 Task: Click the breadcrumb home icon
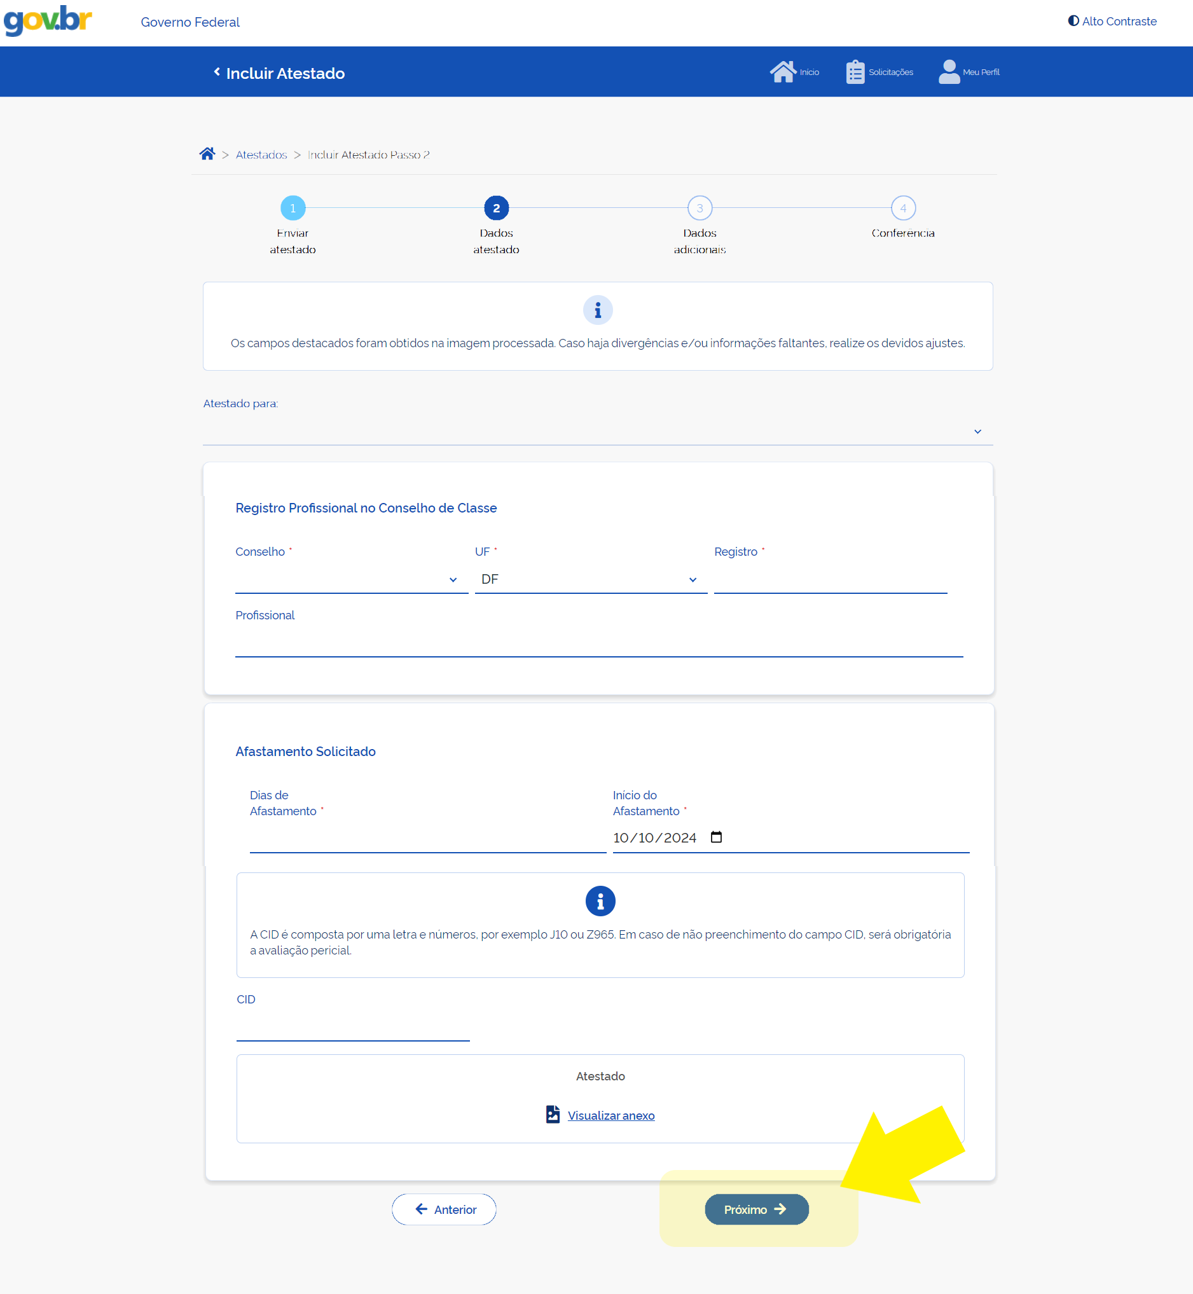207,154
